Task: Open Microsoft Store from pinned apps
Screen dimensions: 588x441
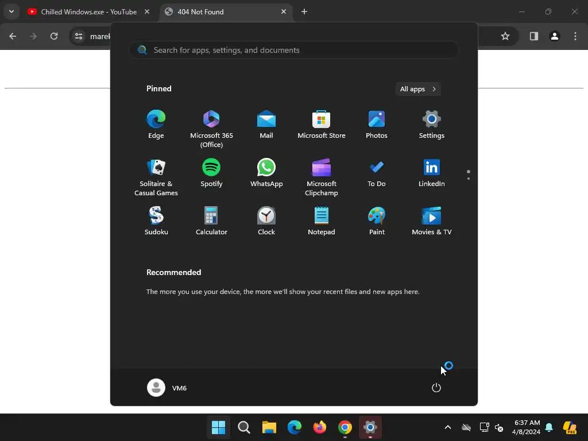Action: point(322,125)
